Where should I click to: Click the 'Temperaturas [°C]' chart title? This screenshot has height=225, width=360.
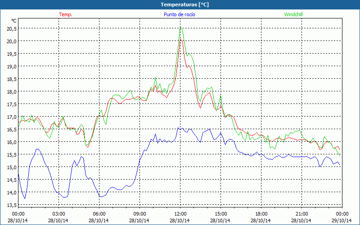pyautogui.click(x=184, y=4)
